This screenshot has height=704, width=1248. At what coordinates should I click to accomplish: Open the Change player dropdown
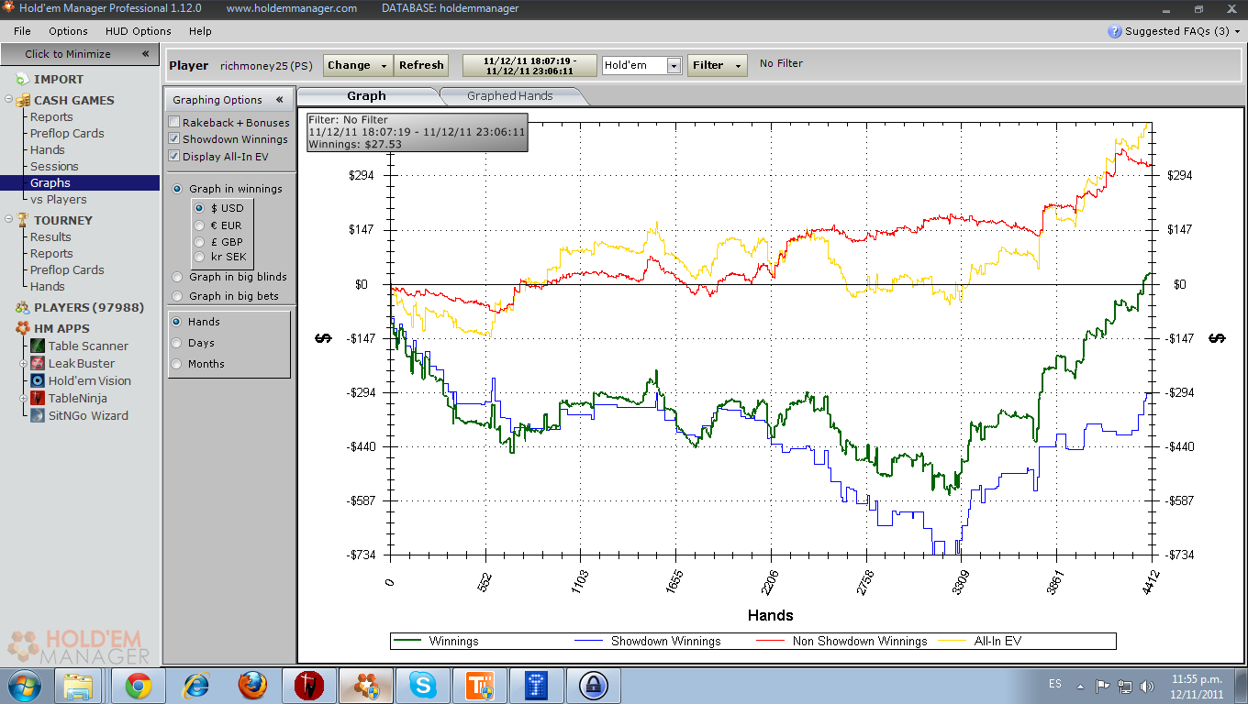(358, 65)
